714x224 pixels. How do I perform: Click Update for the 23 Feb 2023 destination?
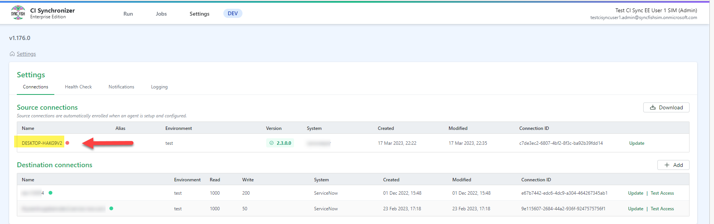(636, 209)
